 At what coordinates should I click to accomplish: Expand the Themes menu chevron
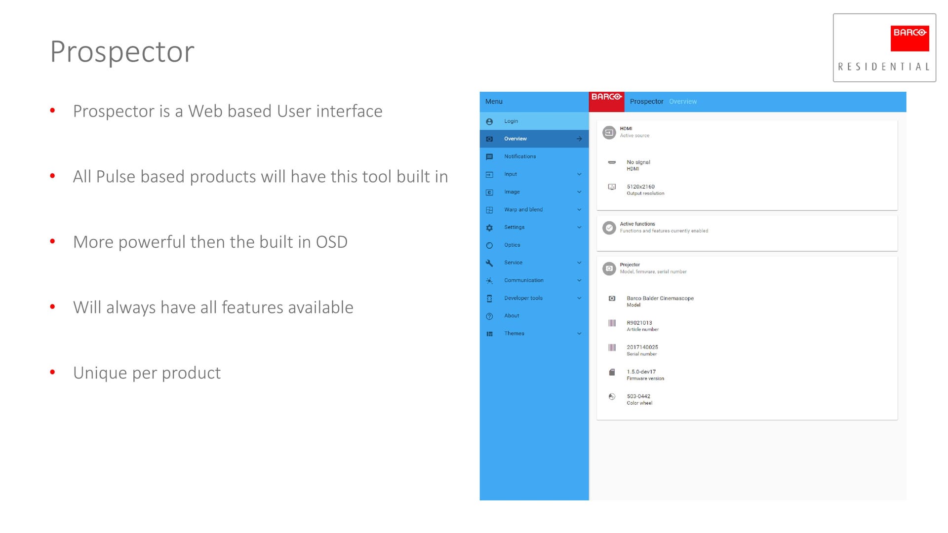(x=579, y=334)
